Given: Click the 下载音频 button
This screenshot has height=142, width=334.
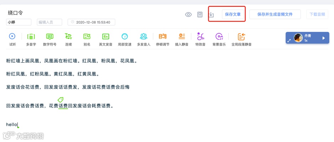Looking at the screenshot, I should tap(317, 15).
